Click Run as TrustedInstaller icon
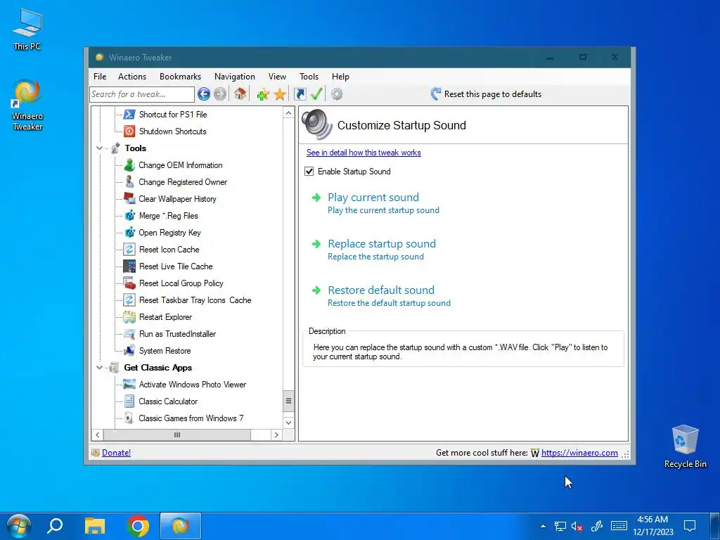 [129, 334]
